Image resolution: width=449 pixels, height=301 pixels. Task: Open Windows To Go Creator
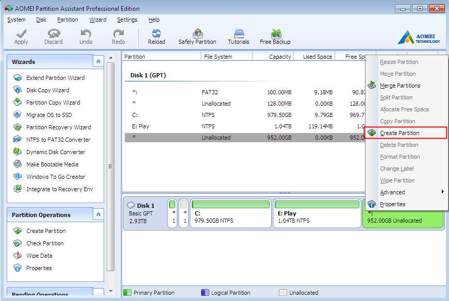click(x=56, y=177)
